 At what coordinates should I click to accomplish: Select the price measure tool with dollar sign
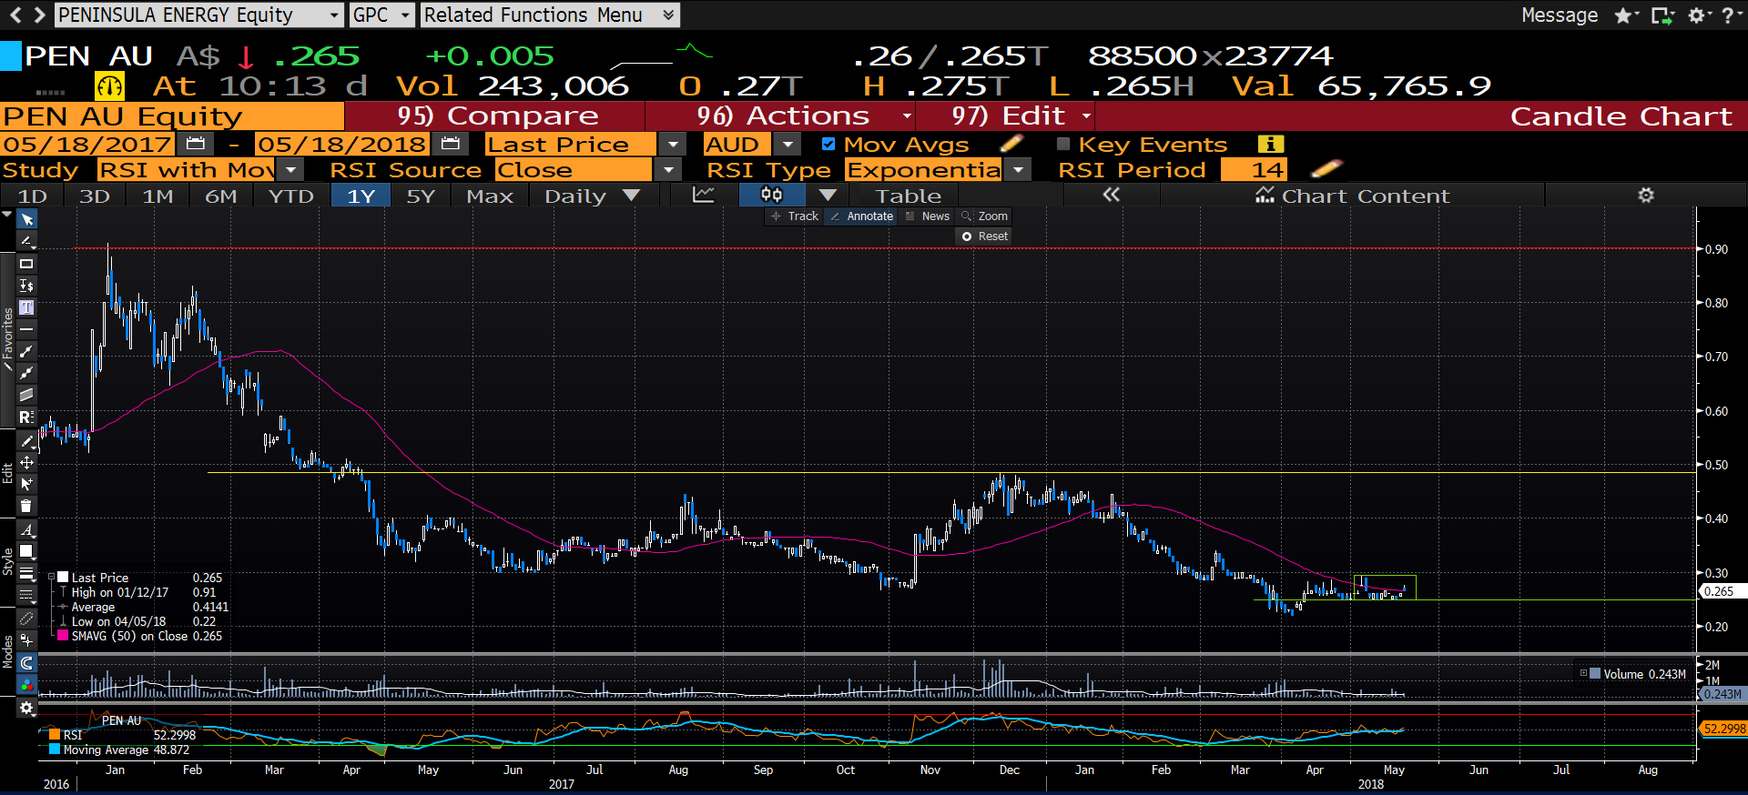coord(26,286)
